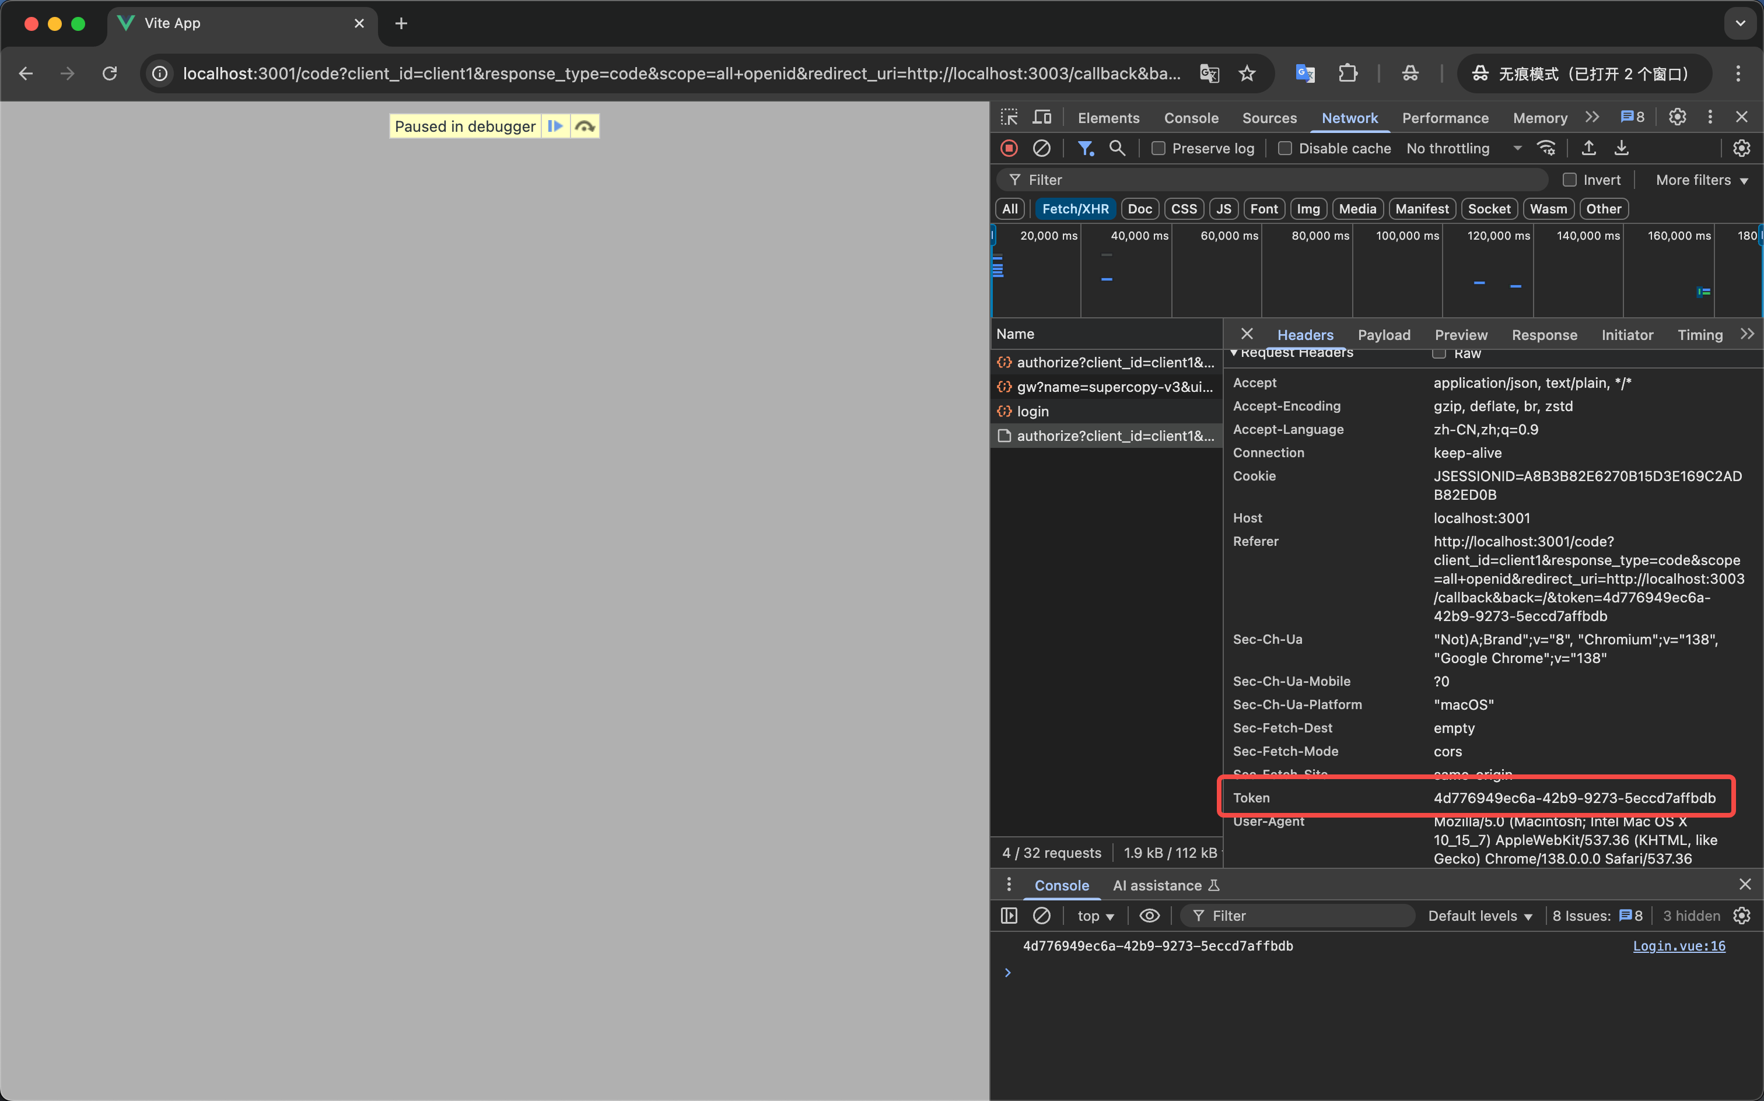
Task: Open Network panel settings gear
Action: coord(1741,149)
